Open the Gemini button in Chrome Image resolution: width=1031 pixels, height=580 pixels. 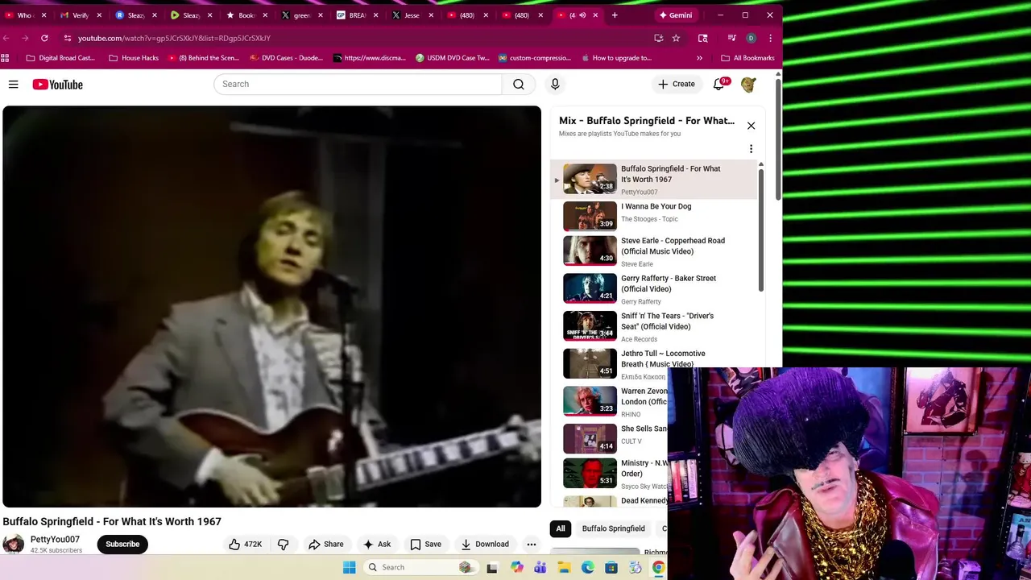click(x=675, y=15)
